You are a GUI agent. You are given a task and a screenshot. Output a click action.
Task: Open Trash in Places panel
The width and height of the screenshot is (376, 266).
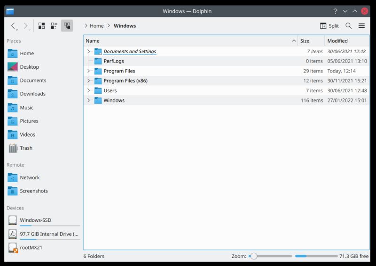tap(26, 148)
